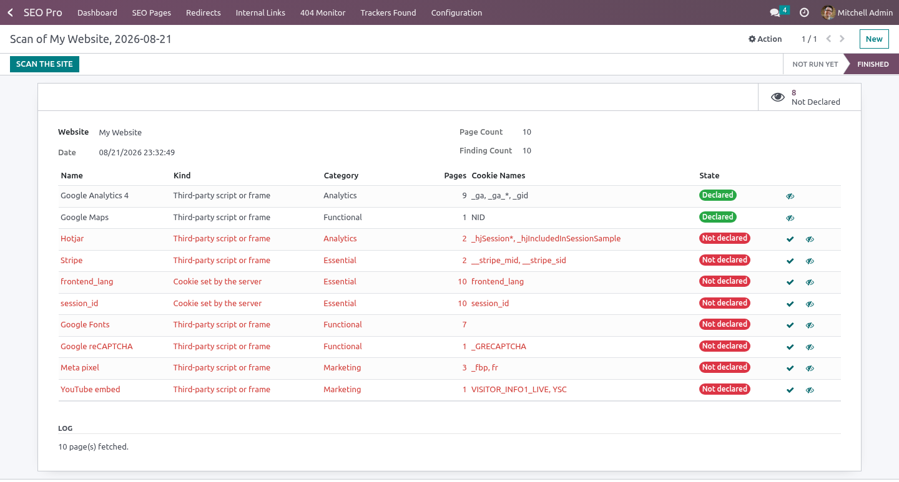The image size is (899, 482).
Task: Mark Meta pixel declared via its checkmark
Action: point(790,369)
